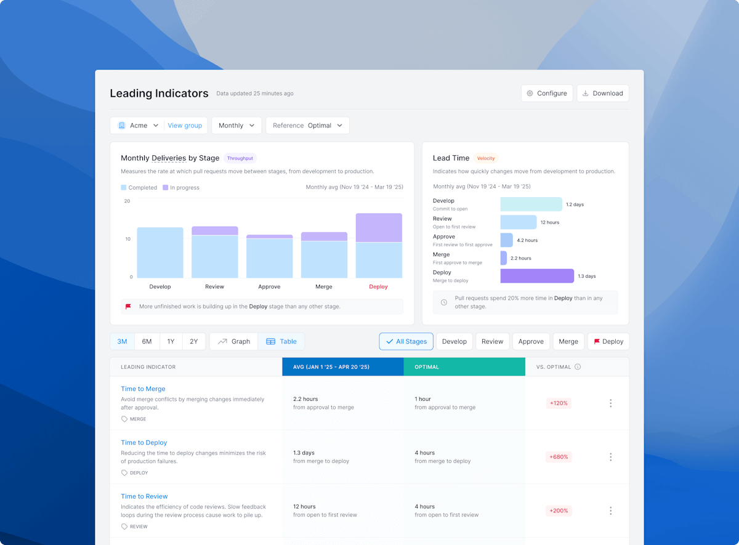Open the Monthly interval dropdown
This screenshot has width=739, height=545.
236,125
